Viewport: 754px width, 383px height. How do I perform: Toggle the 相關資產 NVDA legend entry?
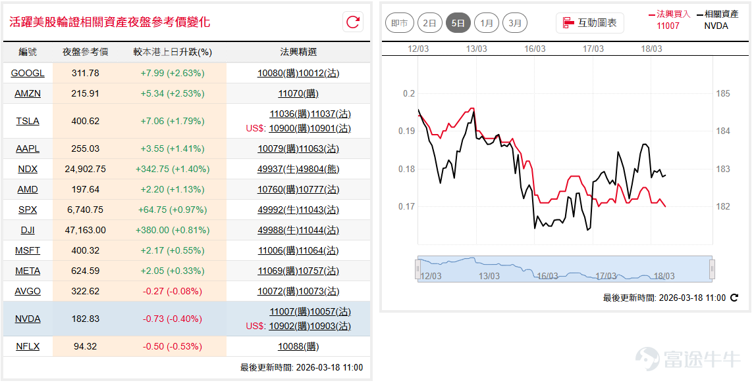[x=717, y=20]
